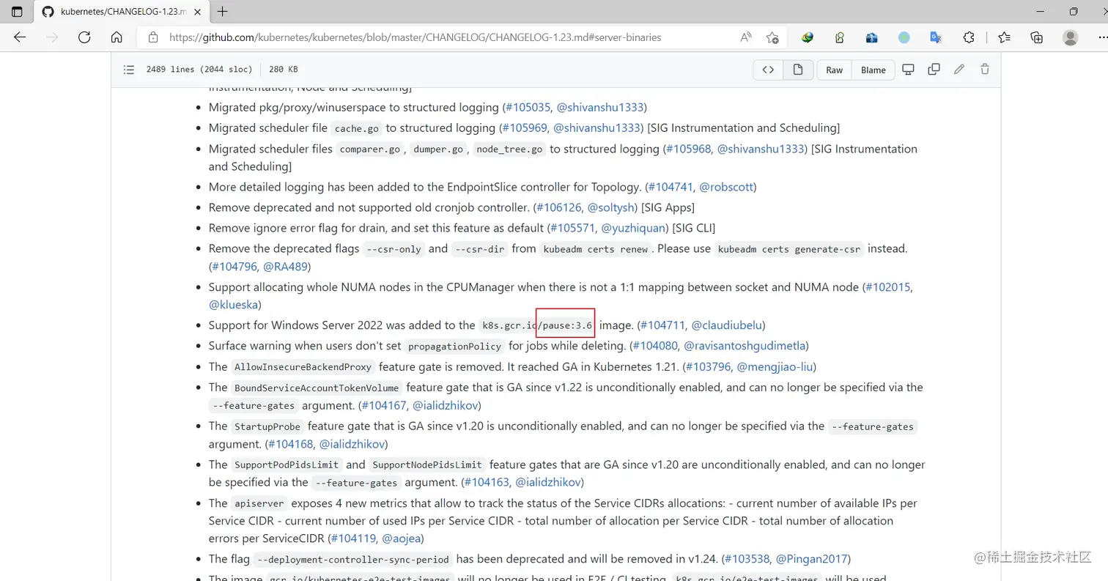Click the StartupProbe code text

[x=267, y=426]
